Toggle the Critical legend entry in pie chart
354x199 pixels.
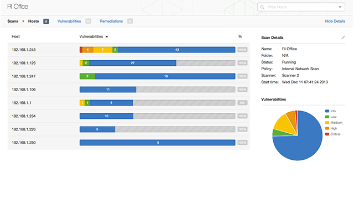[x=332, y=134]
